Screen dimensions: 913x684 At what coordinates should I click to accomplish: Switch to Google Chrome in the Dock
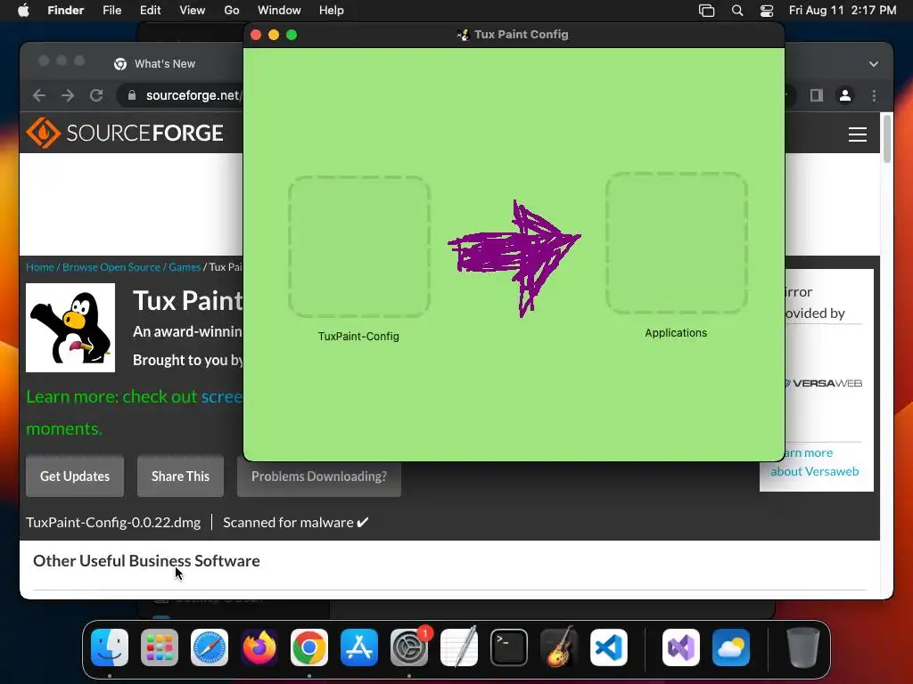[x=309, y=647]
